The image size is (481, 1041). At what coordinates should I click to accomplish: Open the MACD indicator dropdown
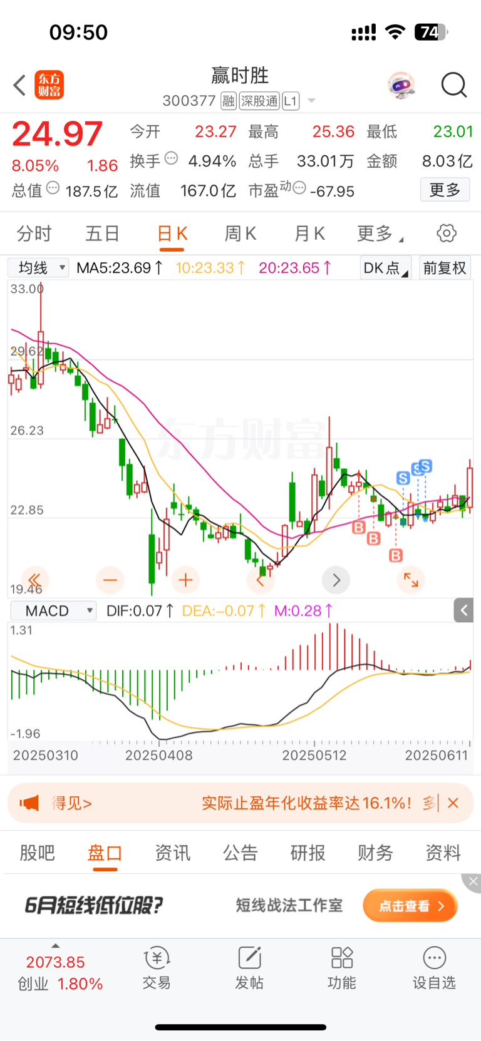click(53, 611)
